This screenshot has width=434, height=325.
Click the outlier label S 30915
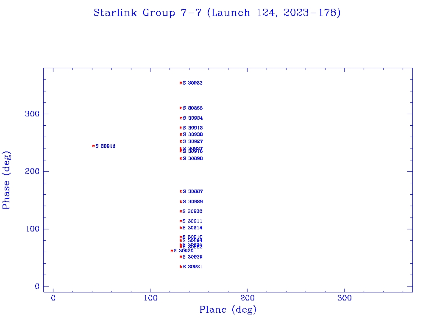106,146
